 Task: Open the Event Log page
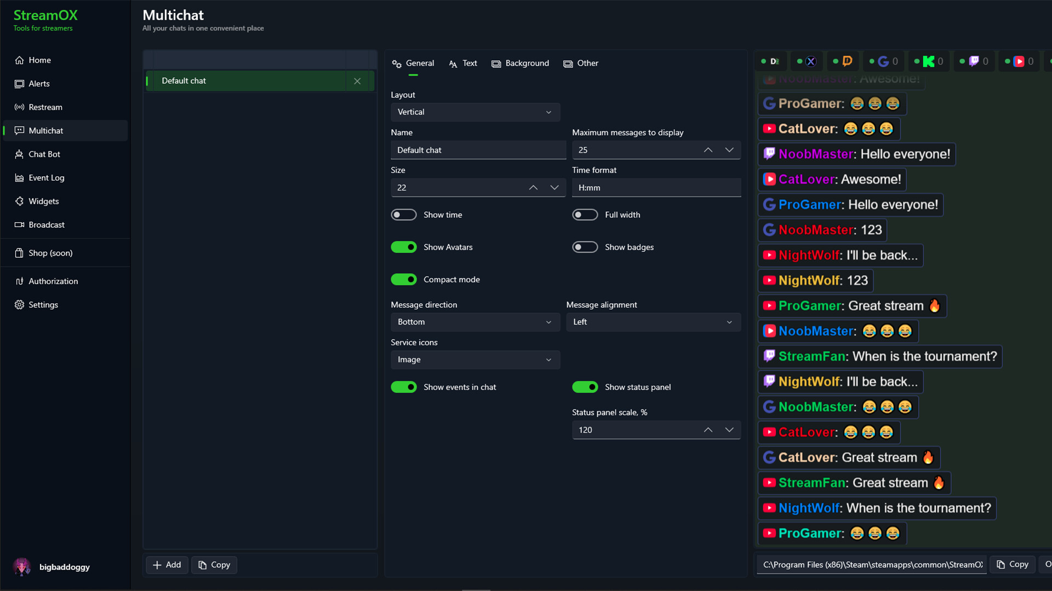[65, 178]
